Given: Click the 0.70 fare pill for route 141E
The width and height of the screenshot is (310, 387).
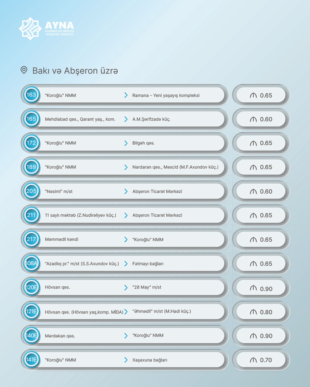Looking at the screenshot, I should (x=261, y=360).
